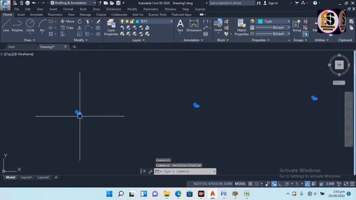The width and height of the screenshot is (356, 200).
Task: Toggle polar tracking in status bar
Action: 287,184
